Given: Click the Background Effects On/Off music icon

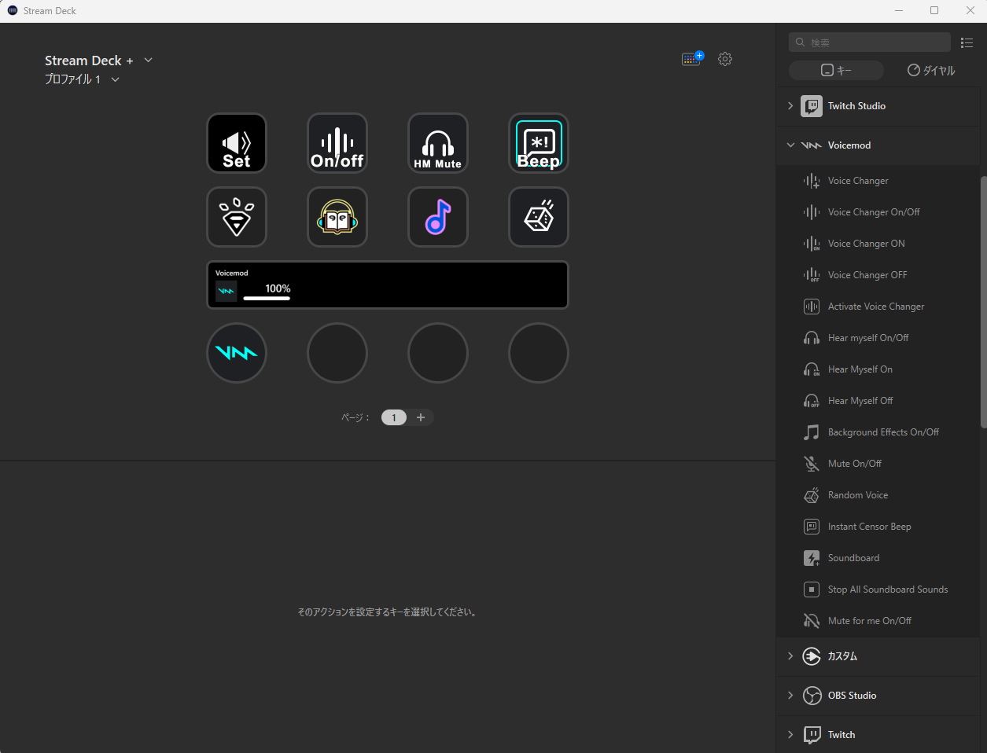Looking at the screenshot, I should 812,432.
